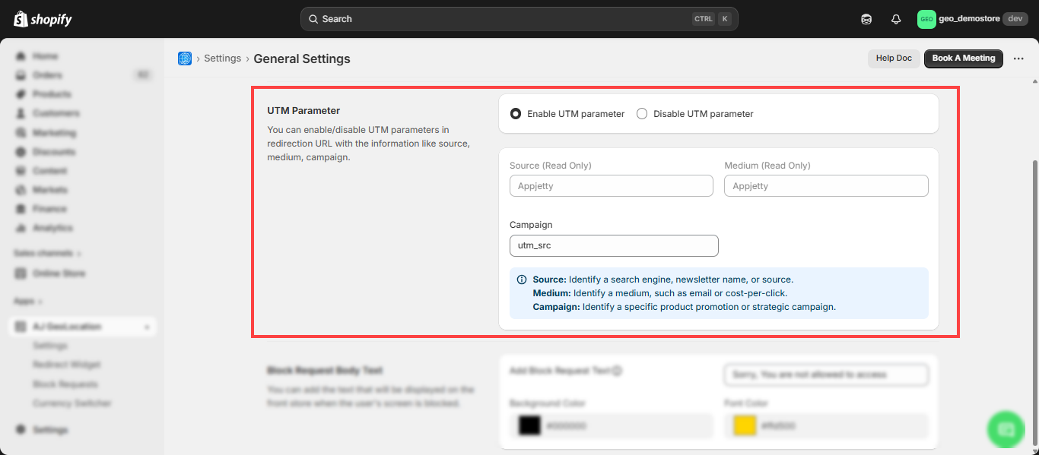Viewport: 1039px width, 455px height.
Task: Go to Redirect Widget in the app menu
Action: 67,365
